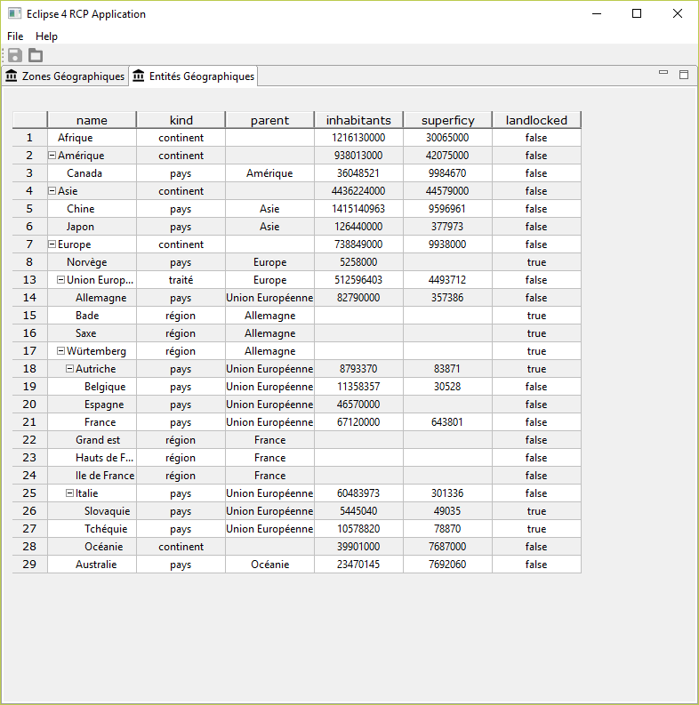Click the Hauts de F... name cell

pyautogui.click(x=92, y=458)
